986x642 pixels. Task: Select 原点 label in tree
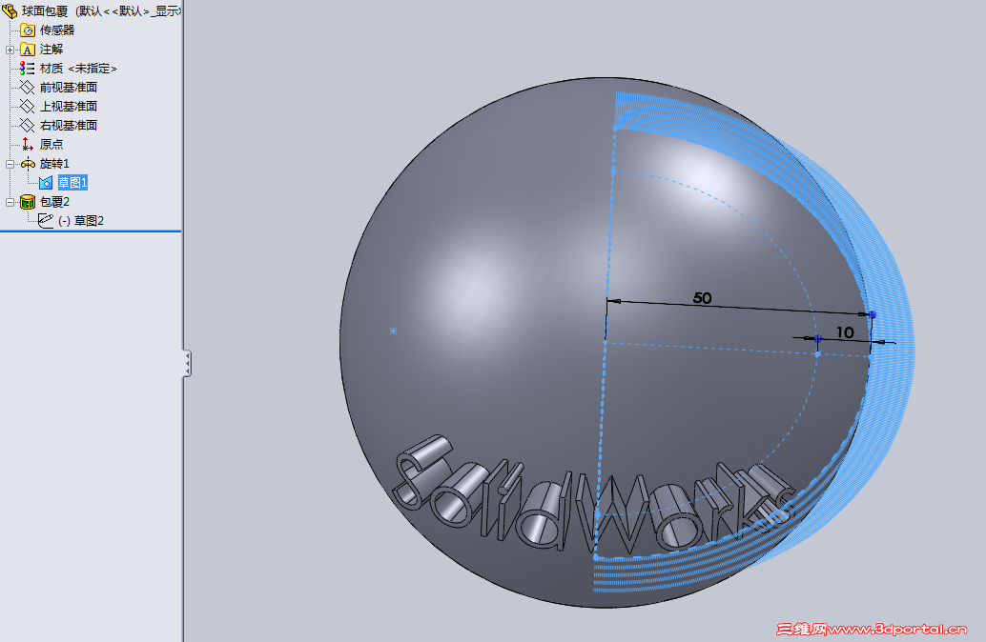(51, 145)
